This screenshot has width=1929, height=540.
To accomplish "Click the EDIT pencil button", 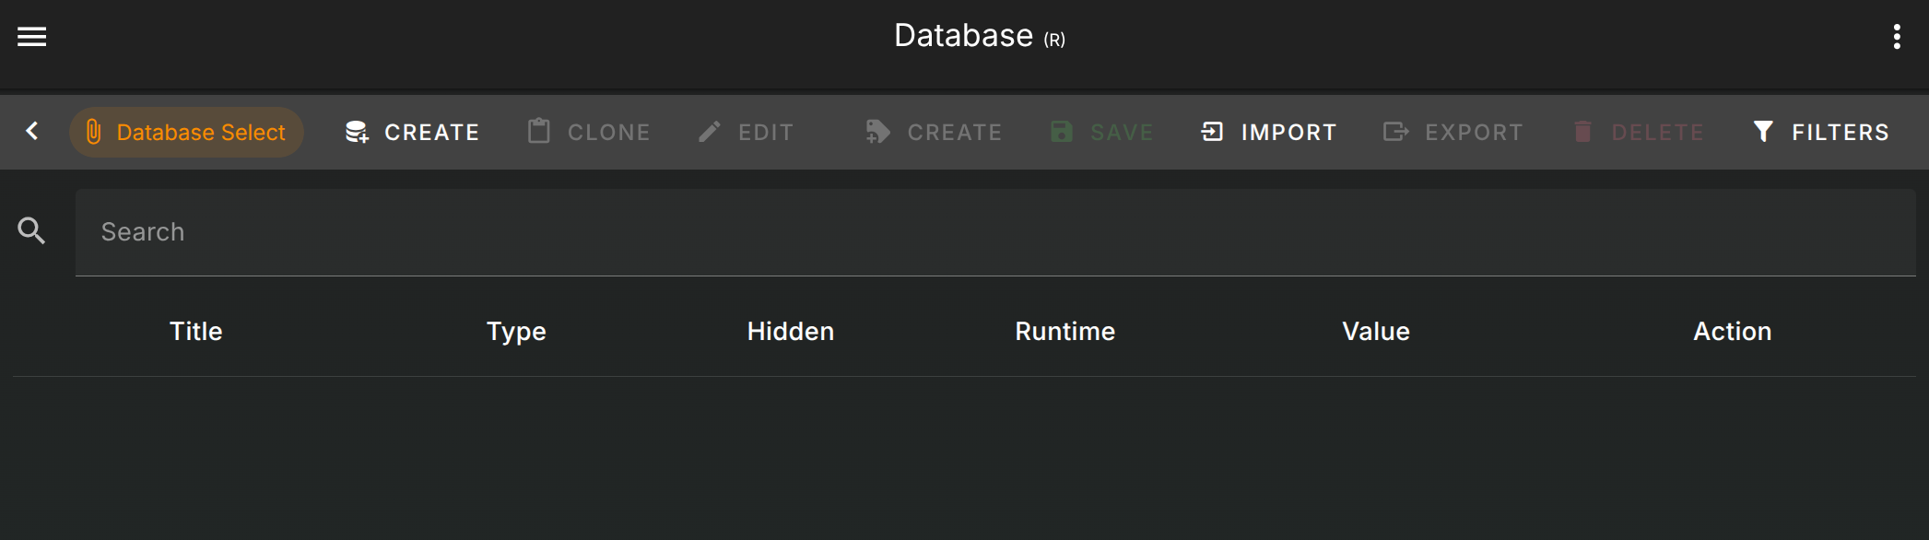I will pos(746,132).
